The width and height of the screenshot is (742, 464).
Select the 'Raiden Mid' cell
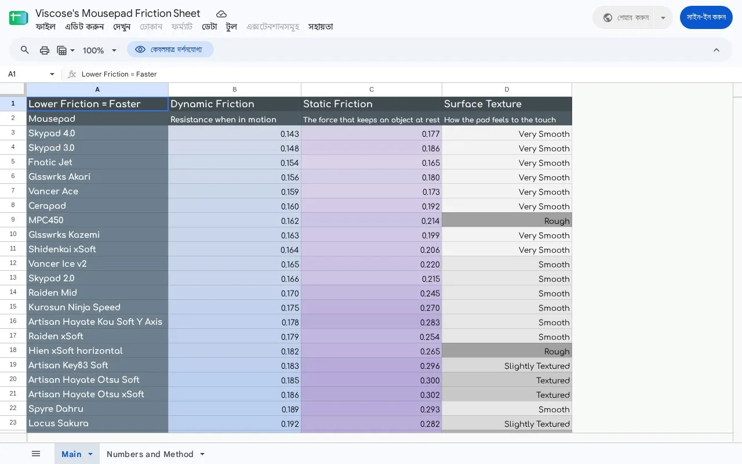97,292
